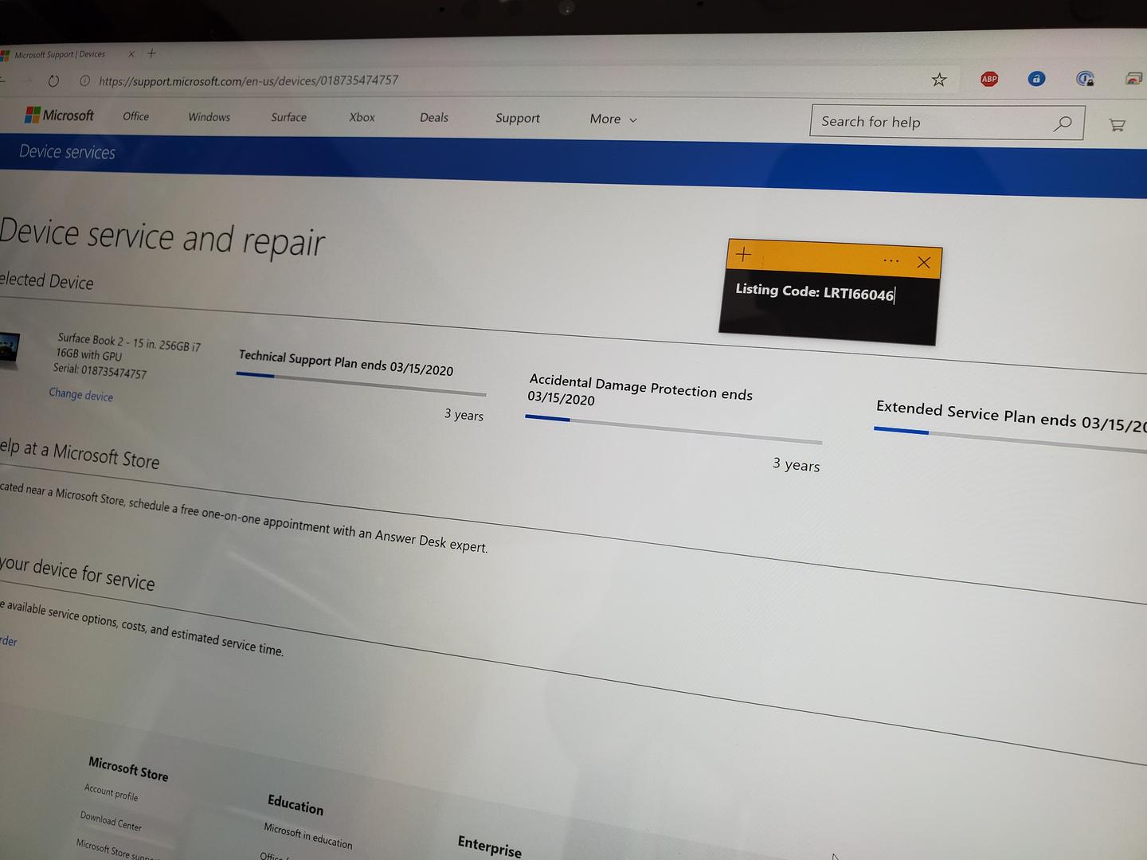
Task: Open the Deals menu item
Action: pos(434,118)
